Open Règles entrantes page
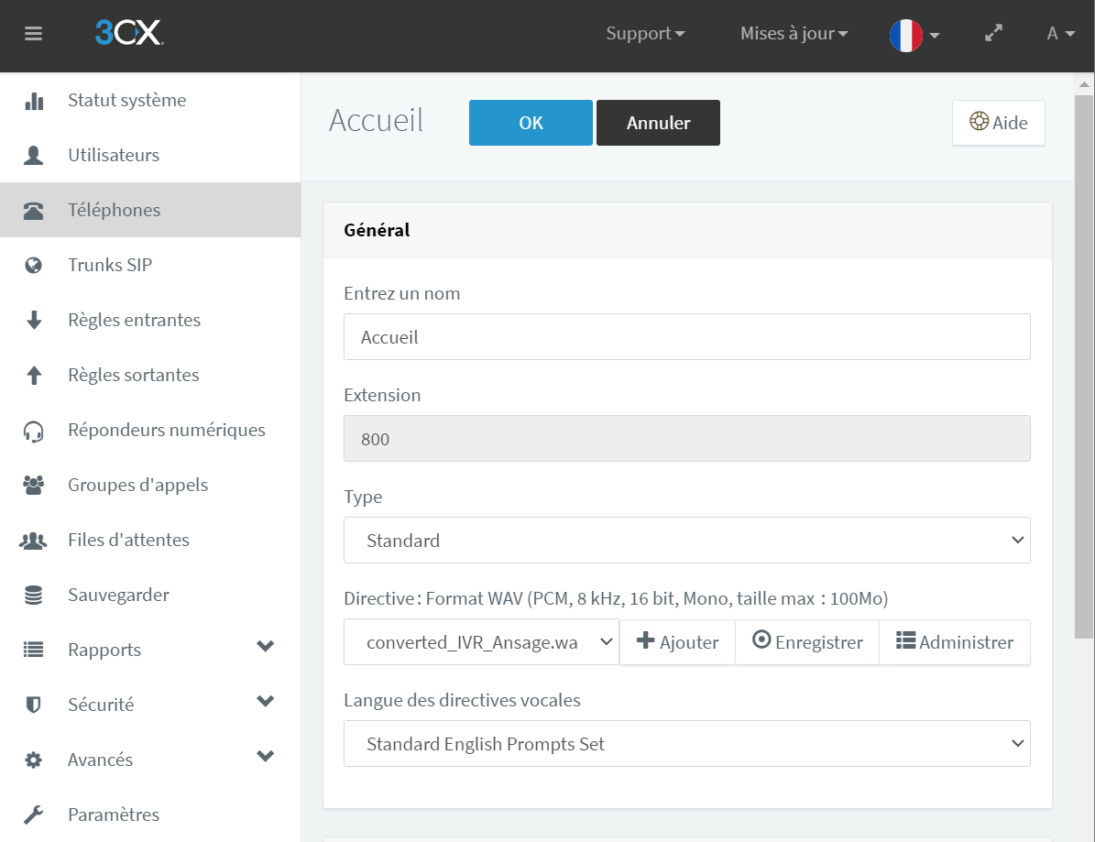The image size is (1095, 842). pyautogui.click(x=150, y=320)
